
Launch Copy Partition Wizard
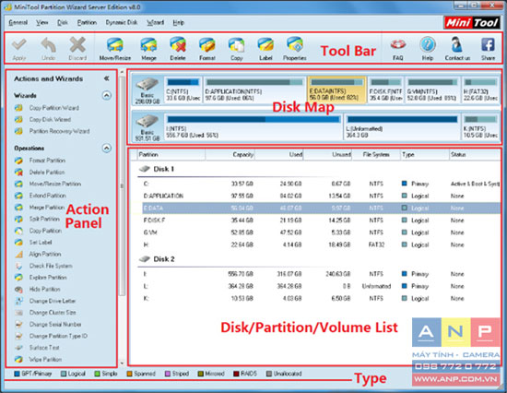pyautogui.click(x=47, y=108)
